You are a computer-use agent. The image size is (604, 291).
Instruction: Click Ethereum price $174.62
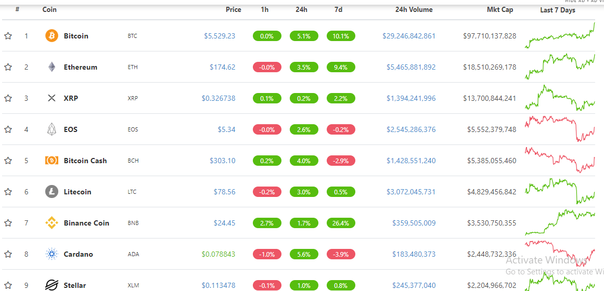point(222,67)
